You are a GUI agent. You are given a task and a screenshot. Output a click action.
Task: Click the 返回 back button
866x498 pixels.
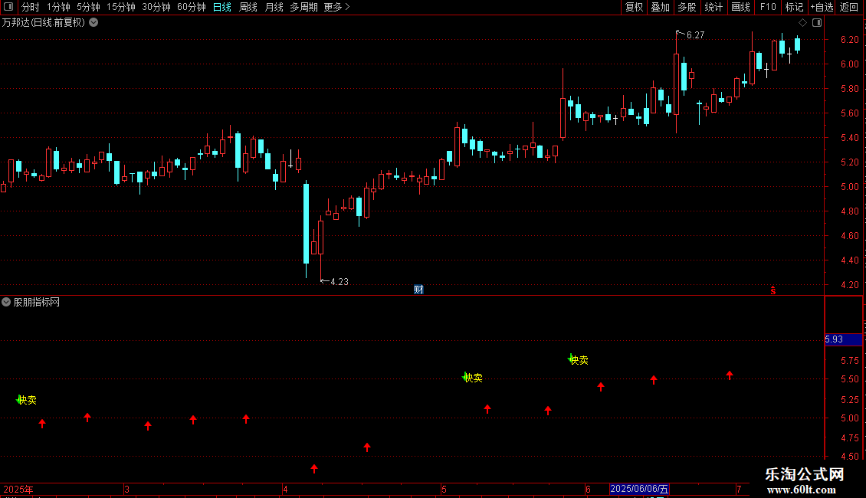(849, 7)
